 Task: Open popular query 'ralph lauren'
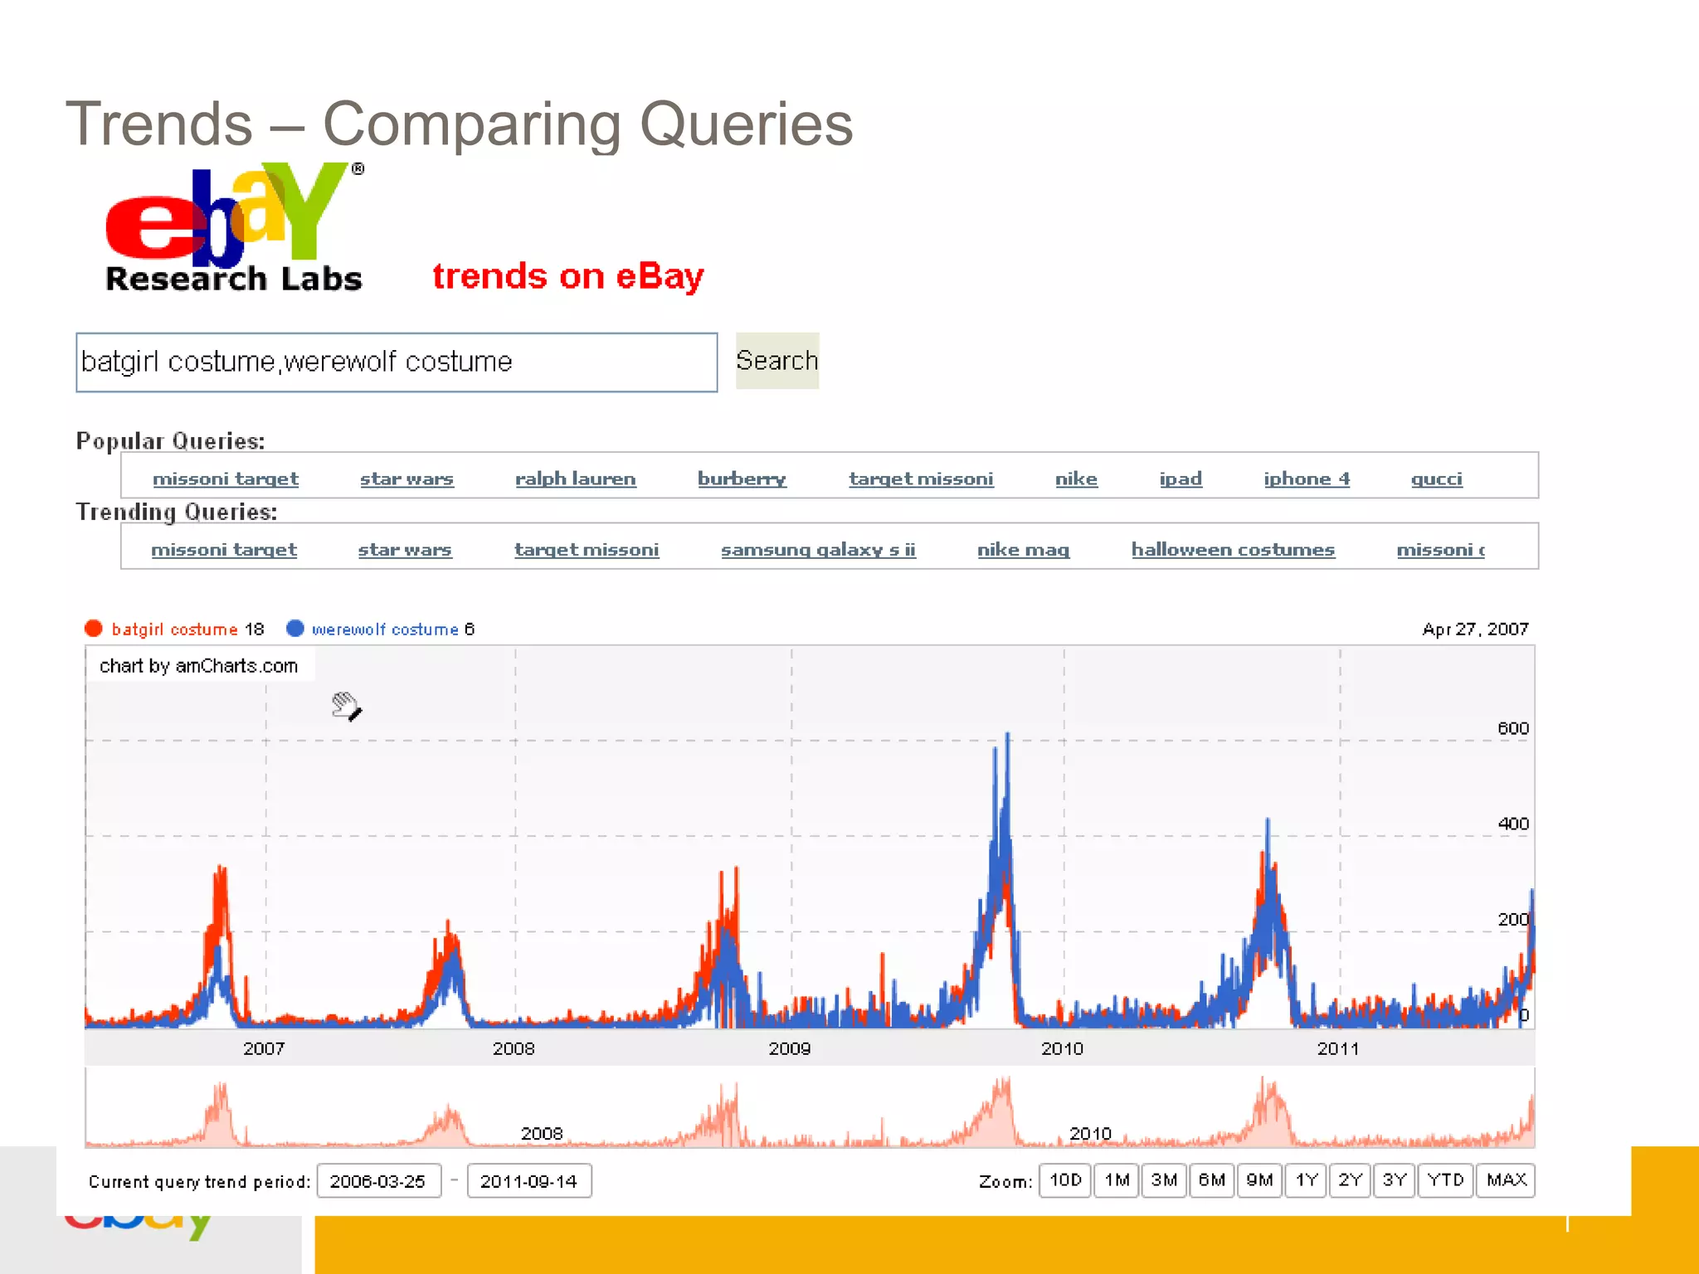point(575,479)
